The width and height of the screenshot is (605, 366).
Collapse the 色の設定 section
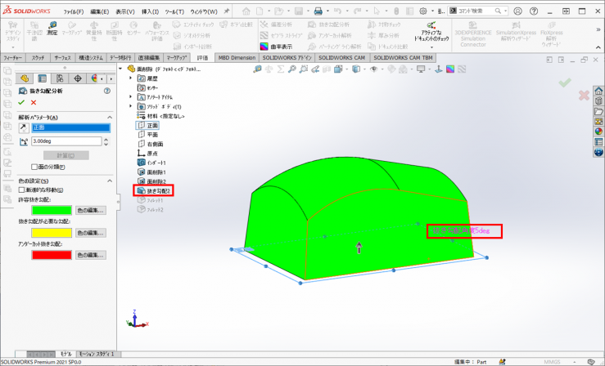point(107,181)
